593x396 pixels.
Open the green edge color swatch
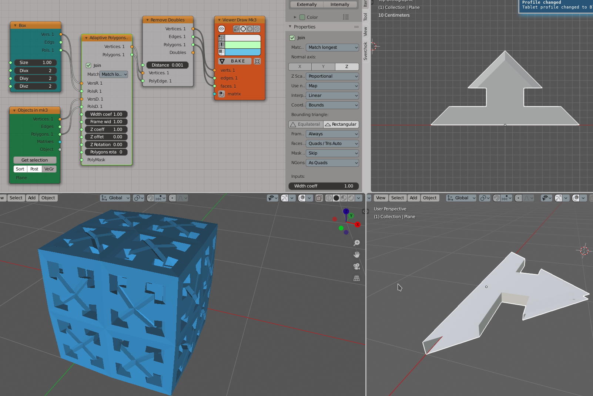(243, 45)
